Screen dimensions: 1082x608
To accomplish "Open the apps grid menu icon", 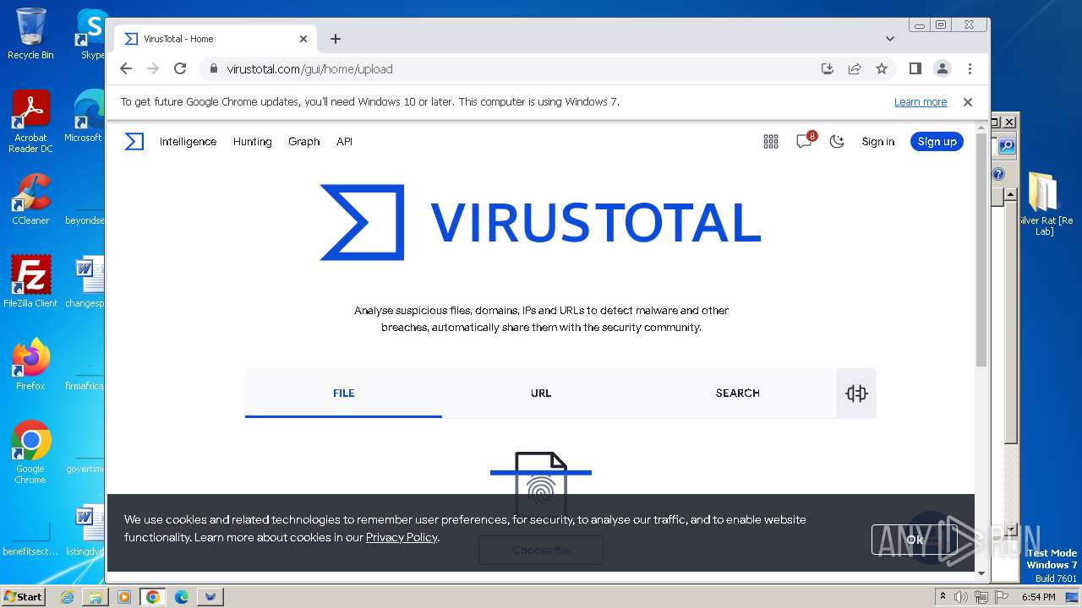I will coord(771,142).
